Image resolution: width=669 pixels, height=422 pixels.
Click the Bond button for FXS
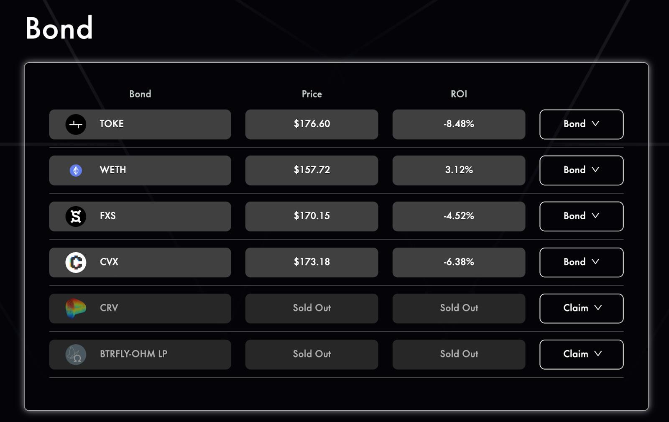tap(581, 216)
